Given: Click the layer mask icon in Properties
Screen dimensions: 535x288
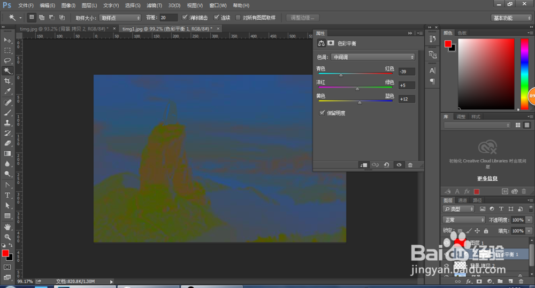Looking at the screenshot, I should coord(331,43).
